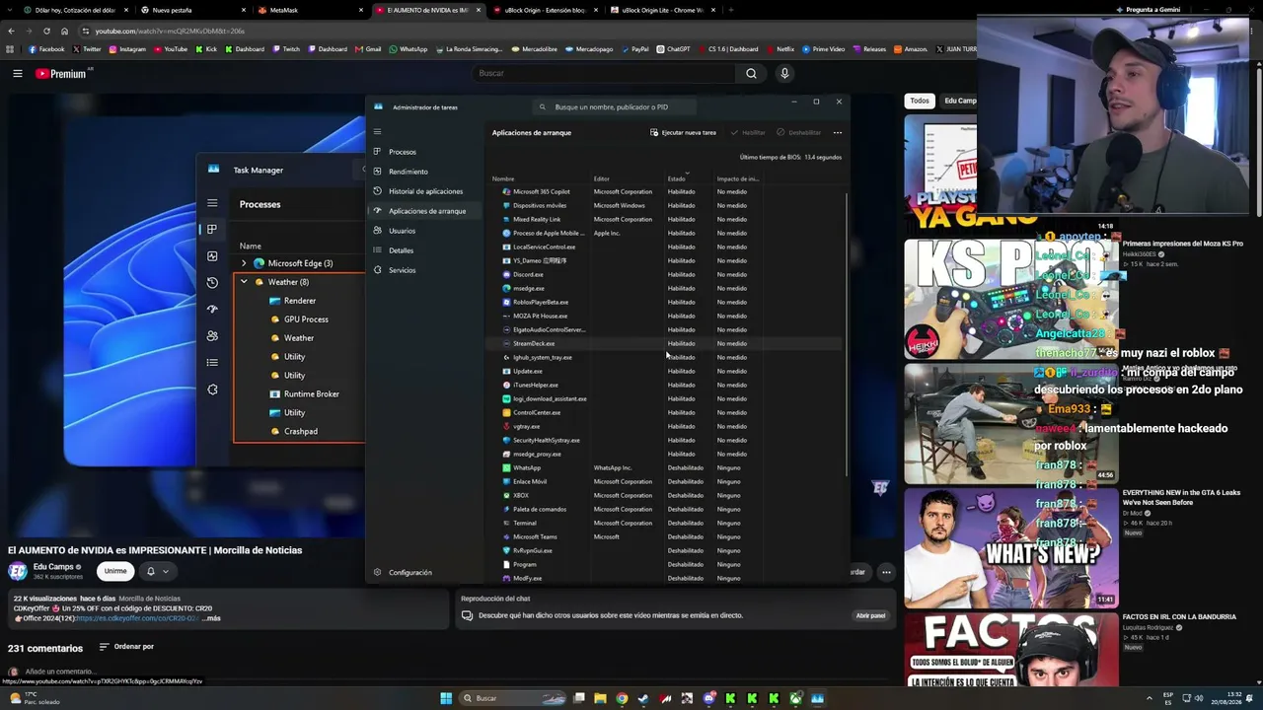The height and width of the screenshot is (710, 1263).
Task: Open the Facebook bookmark
Action: 46,49
